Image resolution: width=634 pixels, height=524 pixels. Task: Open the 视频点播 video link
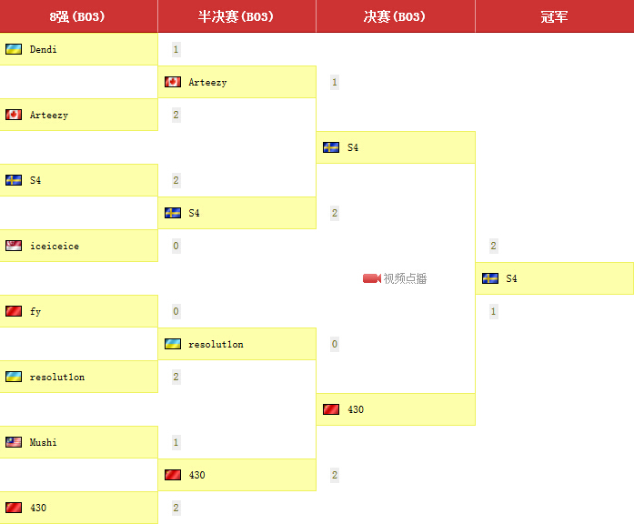405,278
